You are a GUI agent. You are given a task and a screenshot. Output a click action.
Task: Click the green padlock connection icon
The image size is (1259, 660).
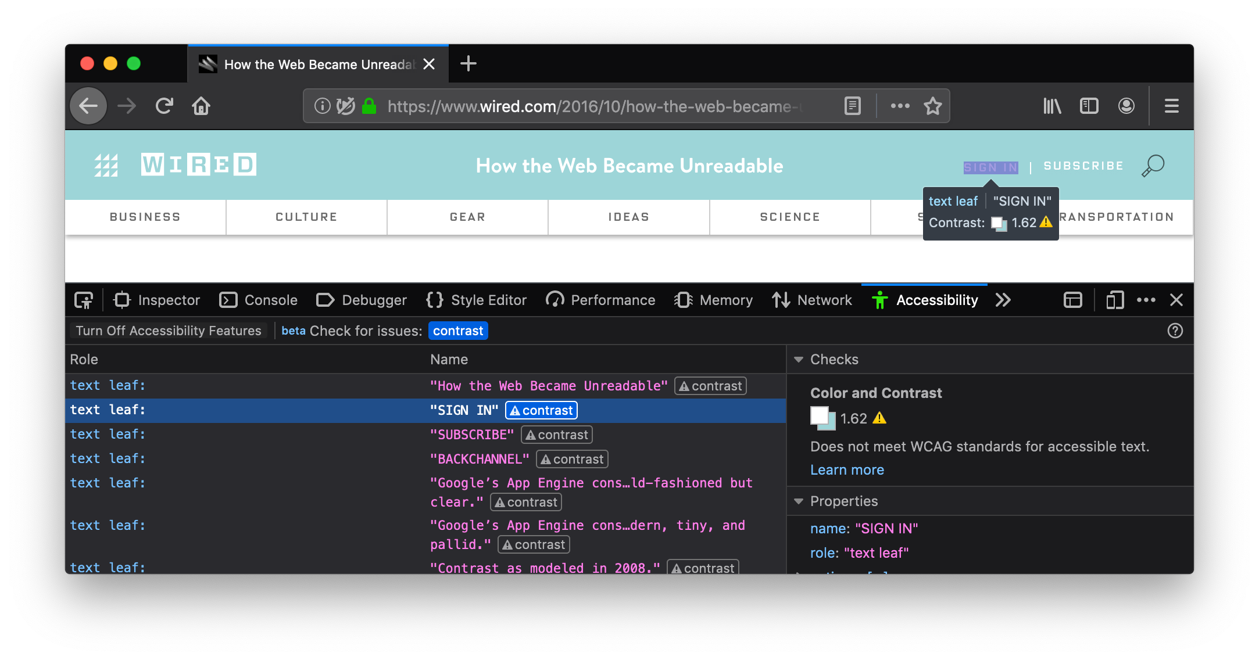pyautogui.click(x=369, y=106)
